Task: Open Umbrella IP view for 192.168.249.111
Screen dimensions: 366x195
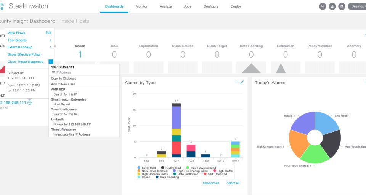Action: (x=72, y=124)
